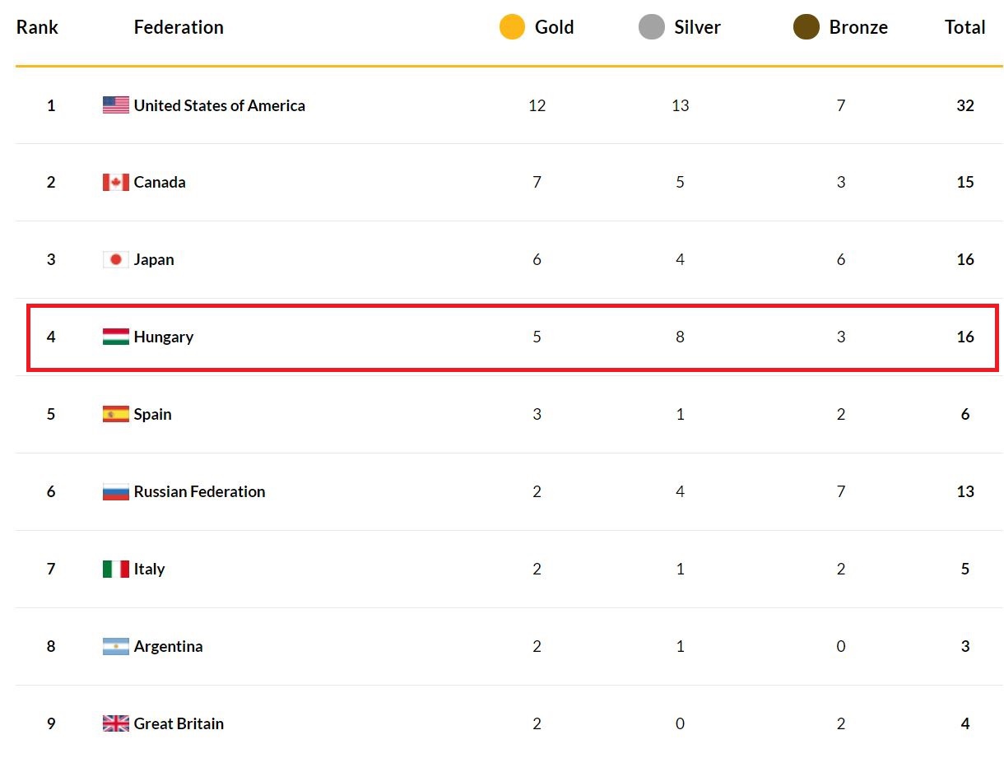Click the Russian Federation flag icon

(x=115, y=492)
